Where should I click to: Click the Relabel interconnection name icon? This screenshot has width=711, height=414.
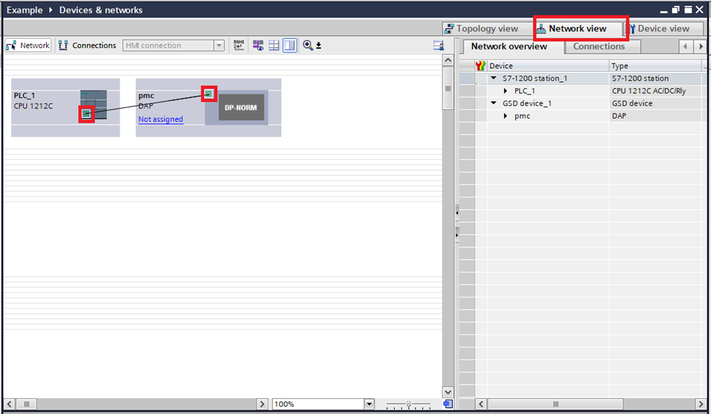tap(238, 45)
